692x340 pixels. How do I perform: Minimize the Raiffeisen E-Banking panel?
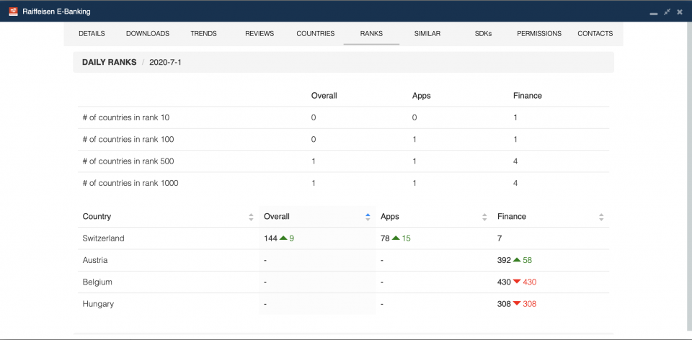tap(654, 13)
